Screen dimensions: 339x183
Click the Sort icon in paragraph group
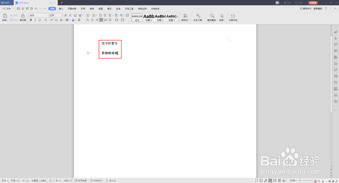point(116,15)
